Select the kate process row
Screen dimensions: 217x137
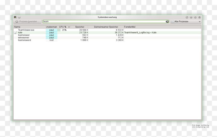pyautogui.click(x=107, y=32)
